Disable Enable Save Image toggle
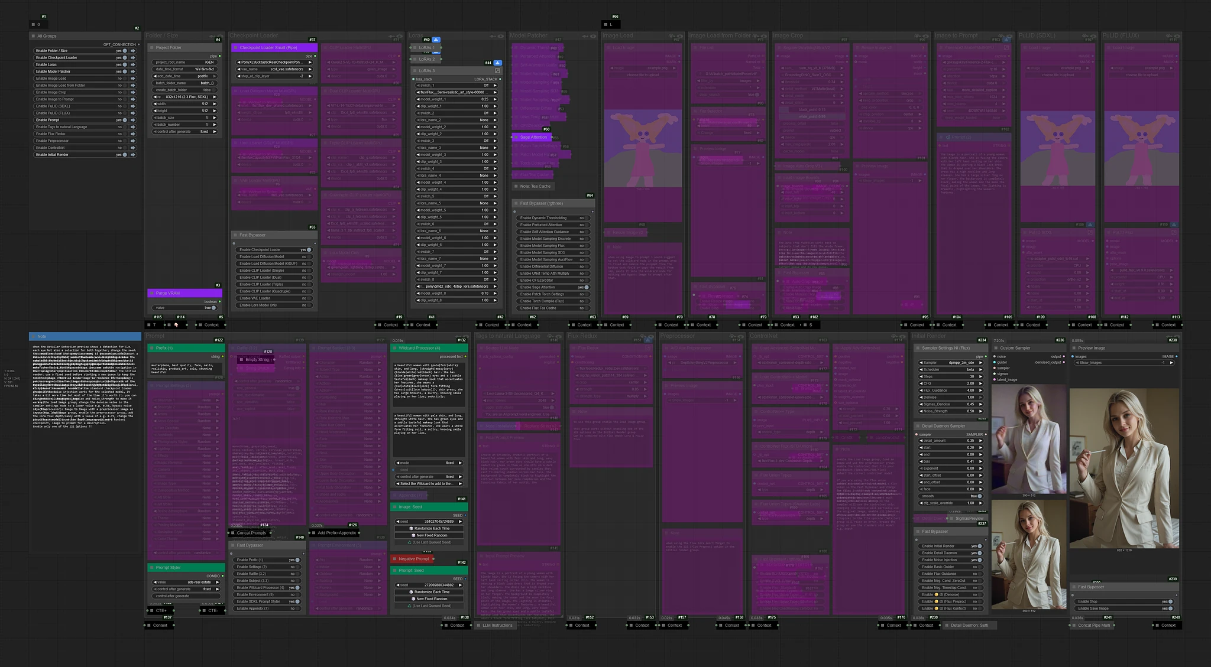This screenshot has height=667, width=1211. click(x=1170, y=608)
